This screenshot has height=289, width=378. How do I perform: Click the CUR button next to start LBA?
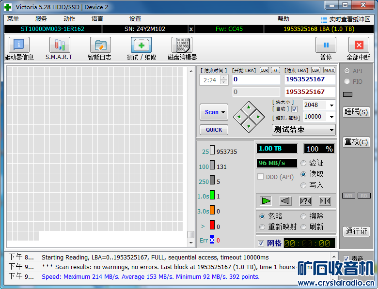(264, 70)
